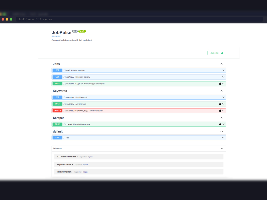Image resolution: width=267 pixels, height=200 pixels.
Task: Expand all on KeywordCreate schema
Action: [x=78, y=165]
